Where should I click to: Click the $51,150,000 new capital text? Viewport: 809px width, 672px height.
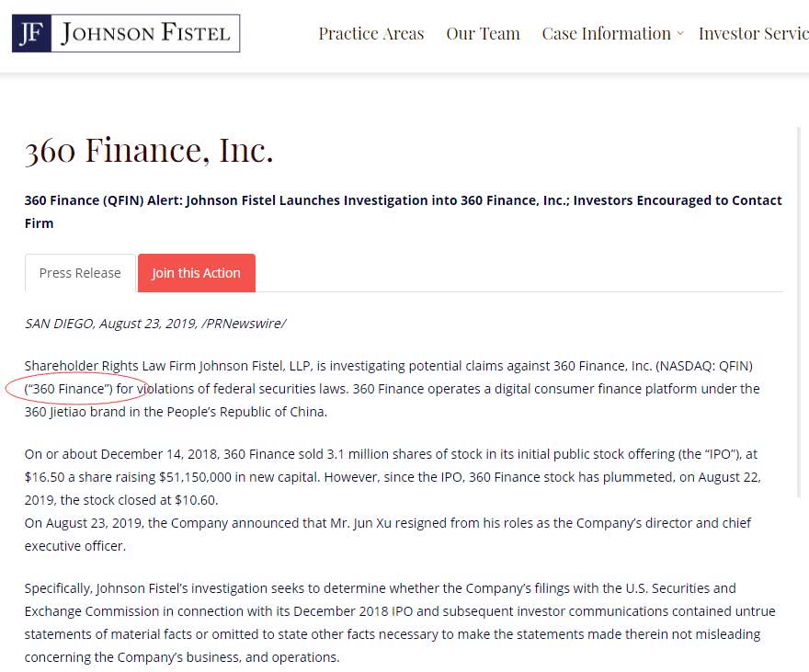tap(195, 477)
